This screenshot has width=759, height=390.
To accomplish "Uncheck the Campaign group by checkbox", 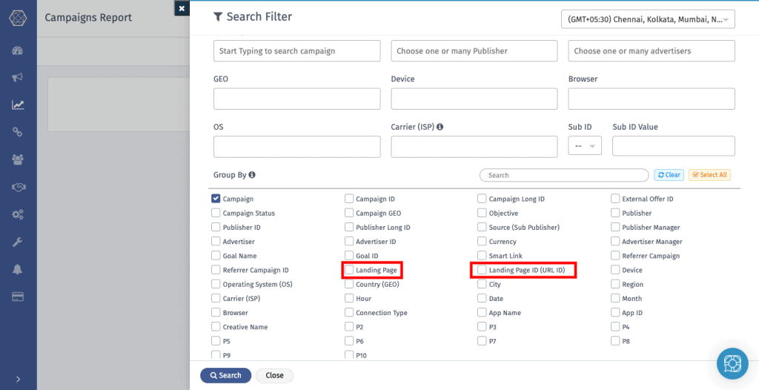I will click(216, 199).
